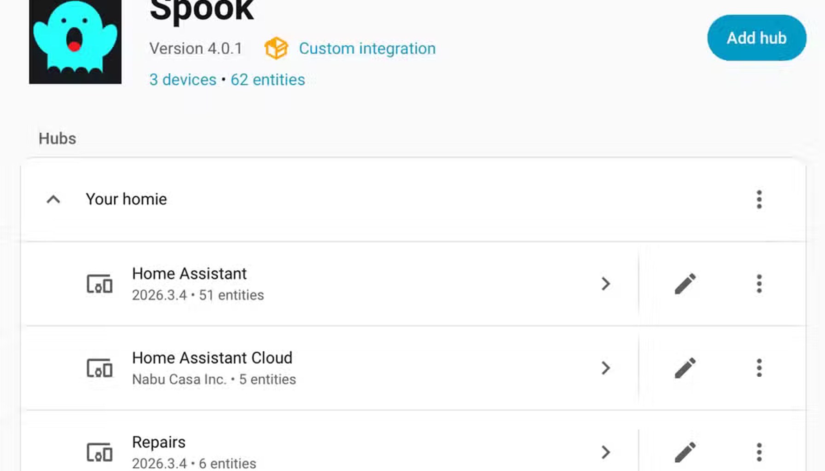The width and height of the screenshot is (825, 471).
Task: Open the 62 entities link
Action: 267,80
